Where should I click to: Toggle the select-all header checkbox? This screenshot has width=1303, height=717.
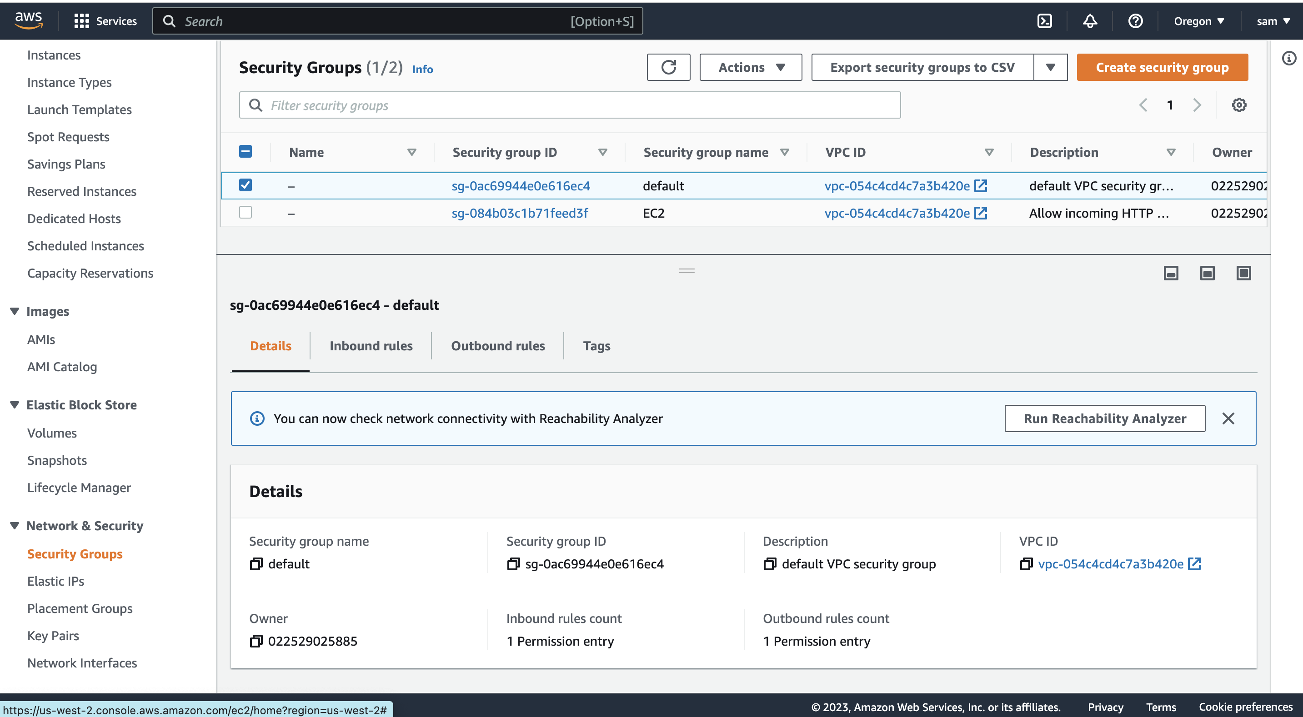pos(246,151)
